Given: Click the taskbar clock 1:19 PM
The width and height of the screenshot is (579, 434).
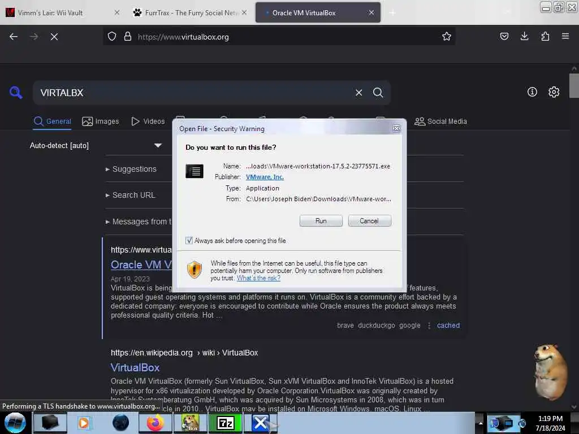Looking at the screenshot, I should [x=550, y=419].
